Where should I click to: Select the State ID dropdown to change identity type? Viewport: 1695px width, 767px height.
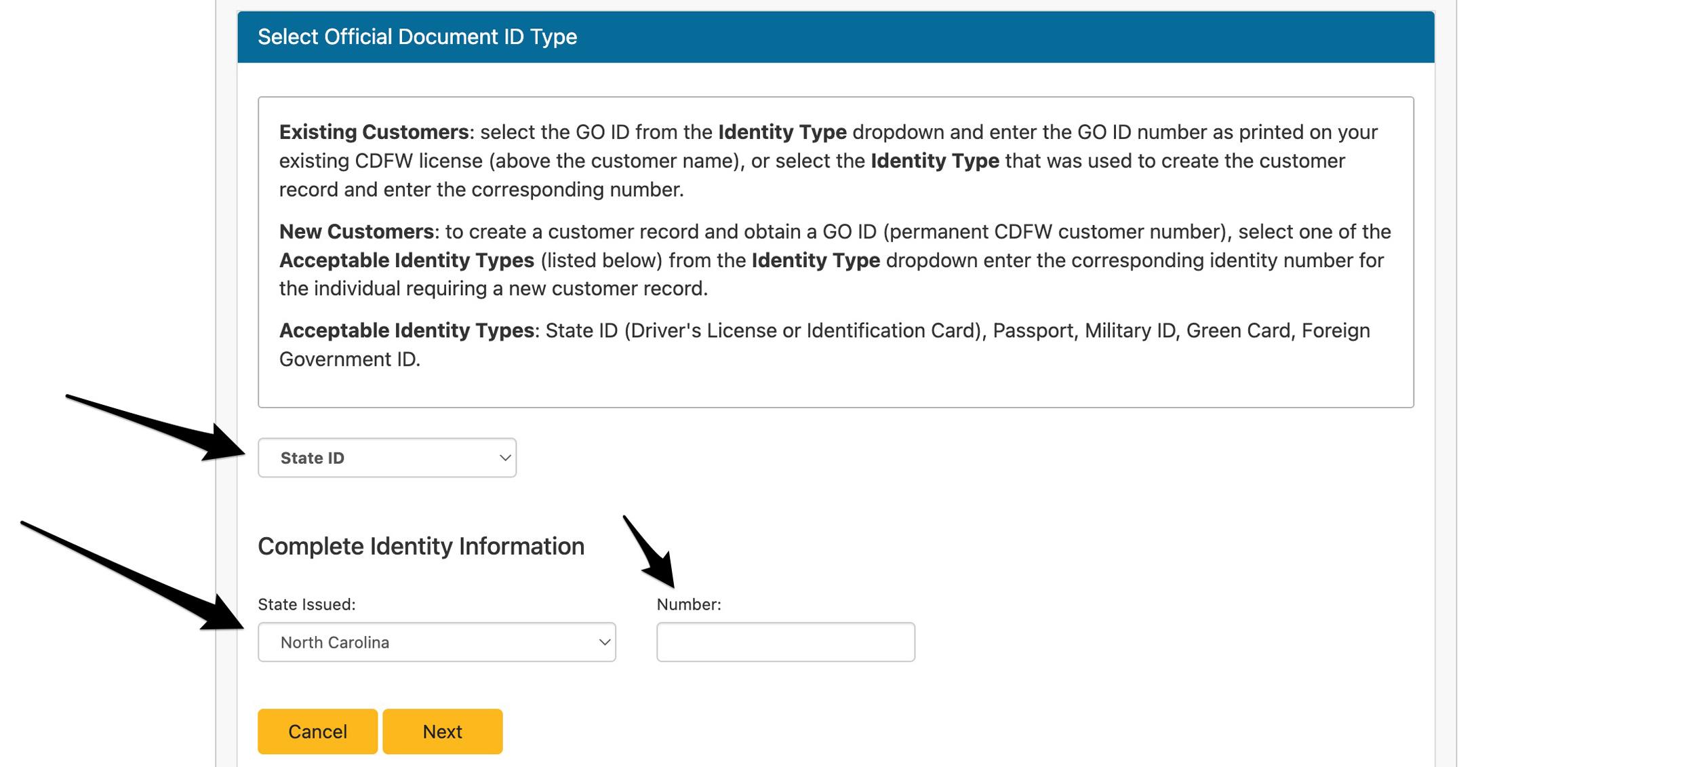386,457
